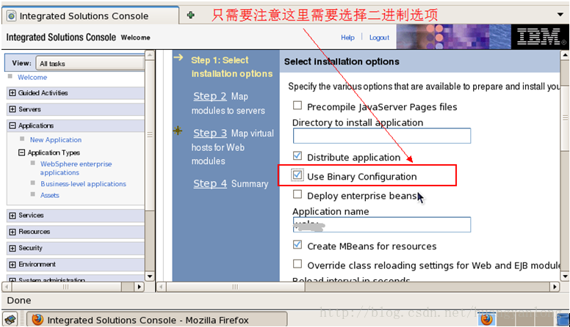Open the View All tasks dropdown
570x327 pixels.
tap(90, 64)
